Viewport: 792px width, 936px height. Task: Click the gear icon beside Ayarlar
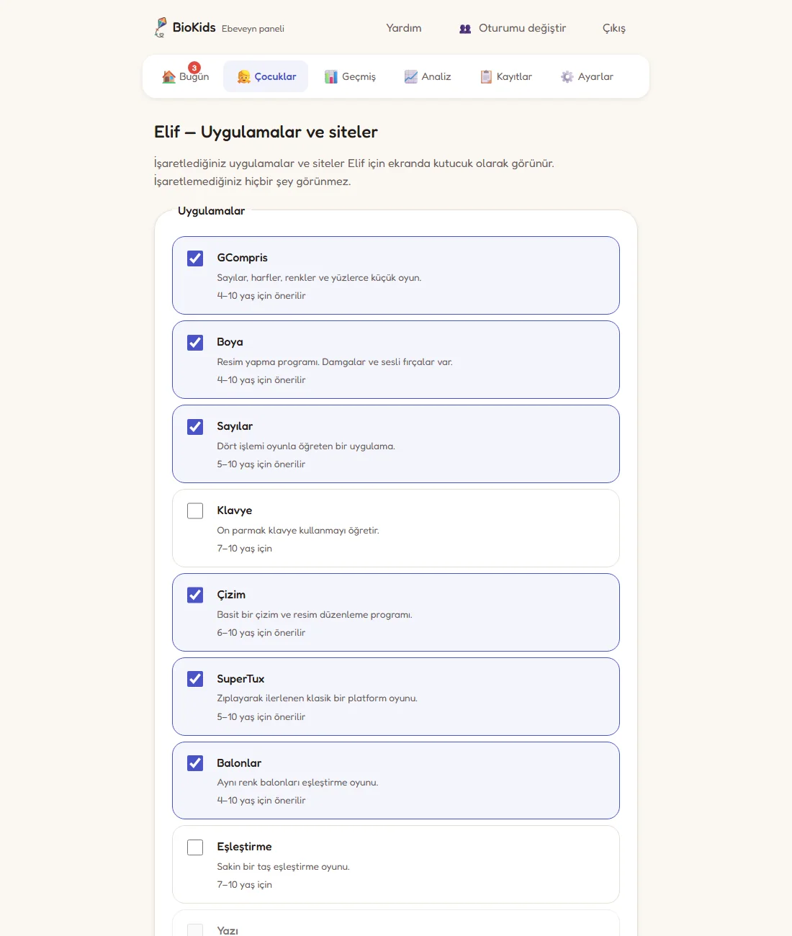[x=567, y=77]
